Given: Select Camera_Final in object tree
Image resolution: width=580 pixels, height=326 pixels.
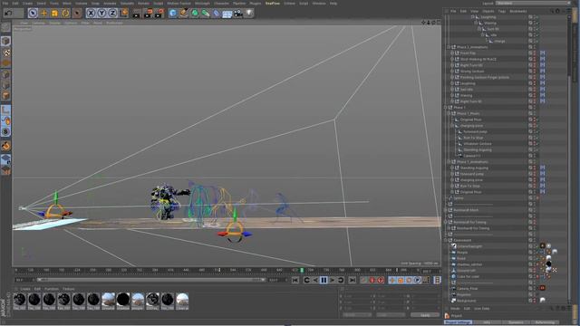Looking at the screenshot, I should click(x=468, y=288).
